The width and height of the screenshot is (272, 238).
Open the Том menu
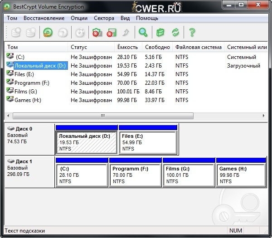(12, 18)
